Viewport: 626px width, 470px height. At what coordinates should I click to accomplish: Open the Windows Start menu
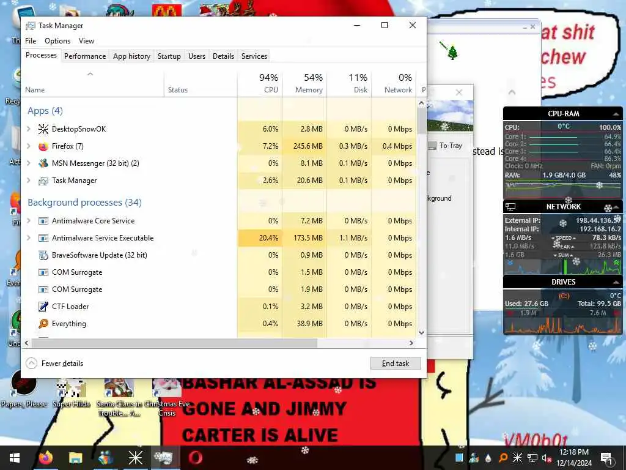click(x=15, y=458)
